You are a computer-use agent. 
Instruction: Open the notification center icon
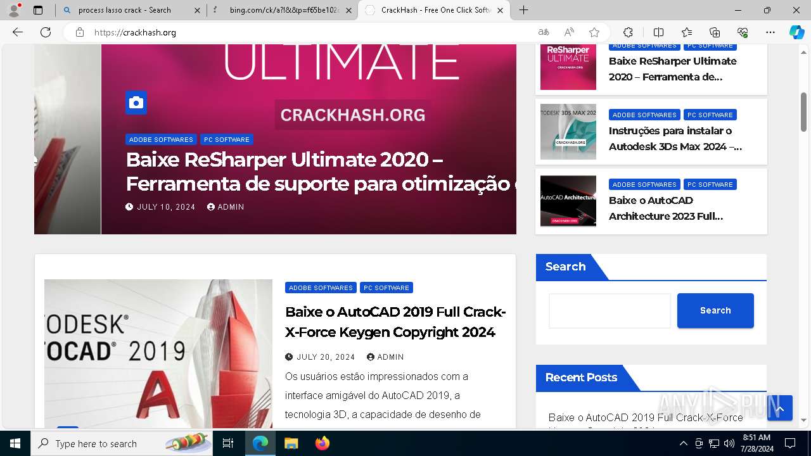[790, 443]
